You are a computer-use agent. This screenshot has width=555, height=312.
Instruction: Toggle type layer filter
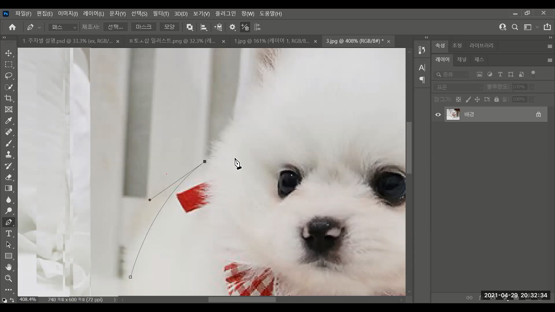pyautogui.click(x=500, y=74)
